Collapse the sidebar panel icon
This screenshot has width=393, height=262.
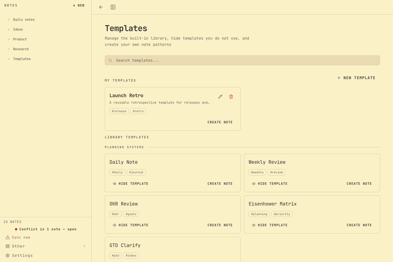click(x=113, y=7)
